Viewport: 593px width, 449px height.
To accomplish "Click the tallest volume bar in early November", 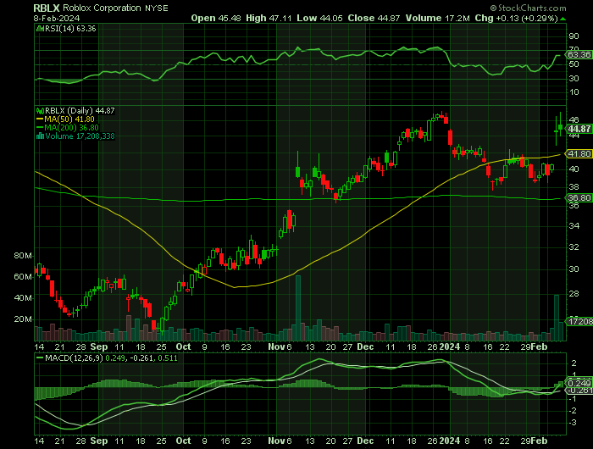I will click(298, 308).
